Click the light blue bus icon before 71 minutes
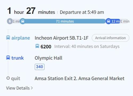Image resolution: width=133 pixels, height=96 pixels. [x=23, y=21]
